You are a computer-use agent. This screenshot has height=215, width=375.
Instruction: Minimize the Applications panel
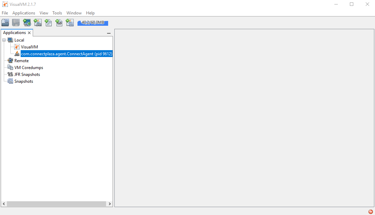click(x=109, y=33)
